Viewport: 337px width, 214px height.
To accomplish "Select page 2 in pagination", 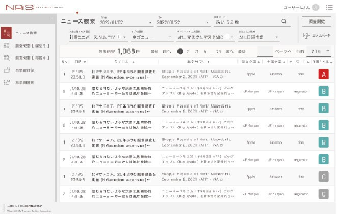I will (x=188, y=52).
